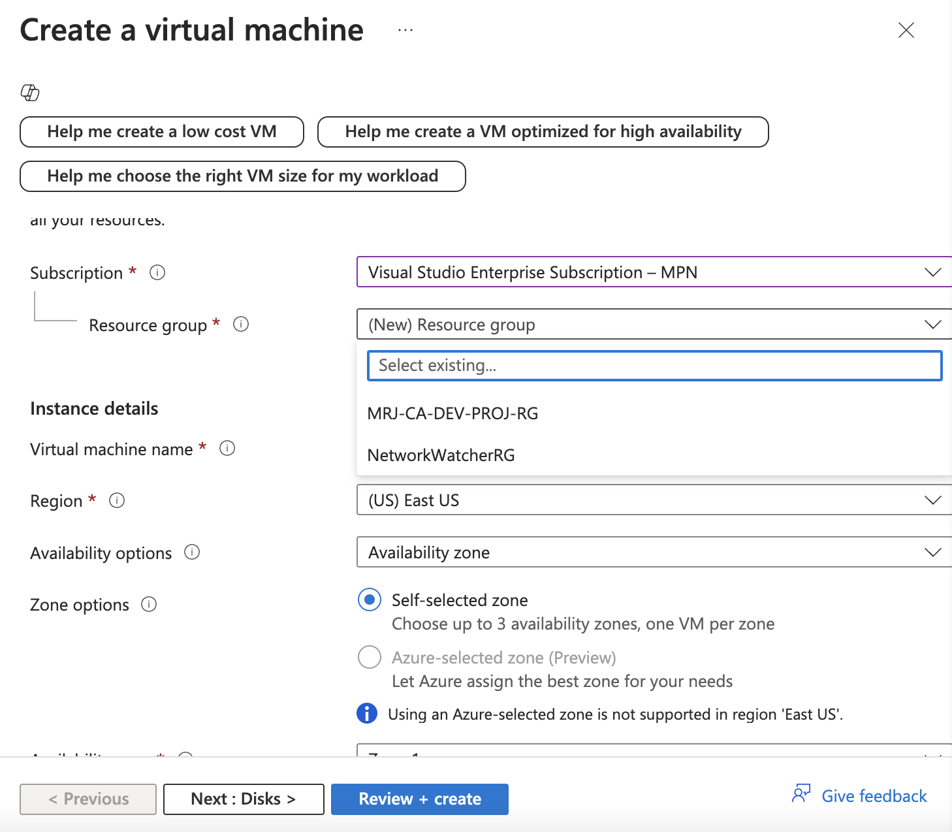The height and width of the screenshot is (832, 952).
Task: Show info tooltip for Virtual machine name
Action: (227, 448)
